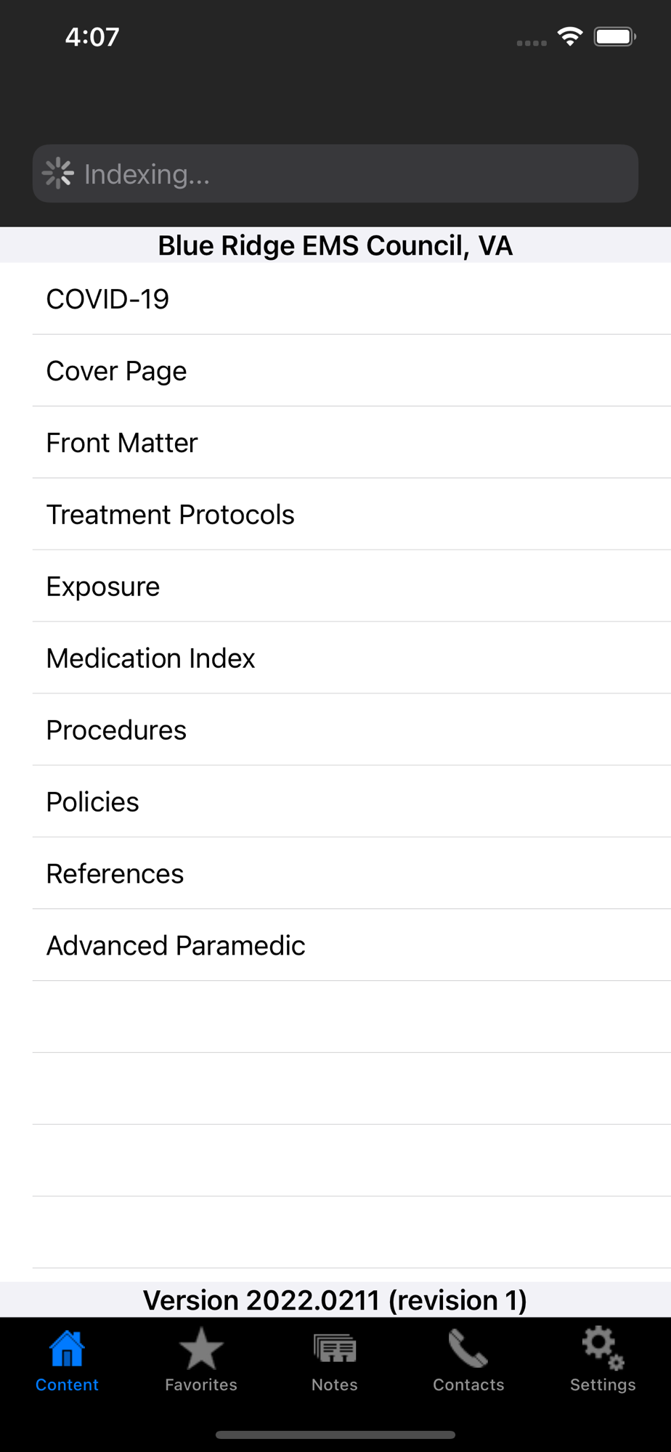Select Front Matter from the list
The image size is (671, 1452).
point(122,443)
